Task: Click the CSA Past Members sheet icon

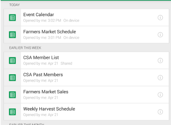Action: coord(12,78)
